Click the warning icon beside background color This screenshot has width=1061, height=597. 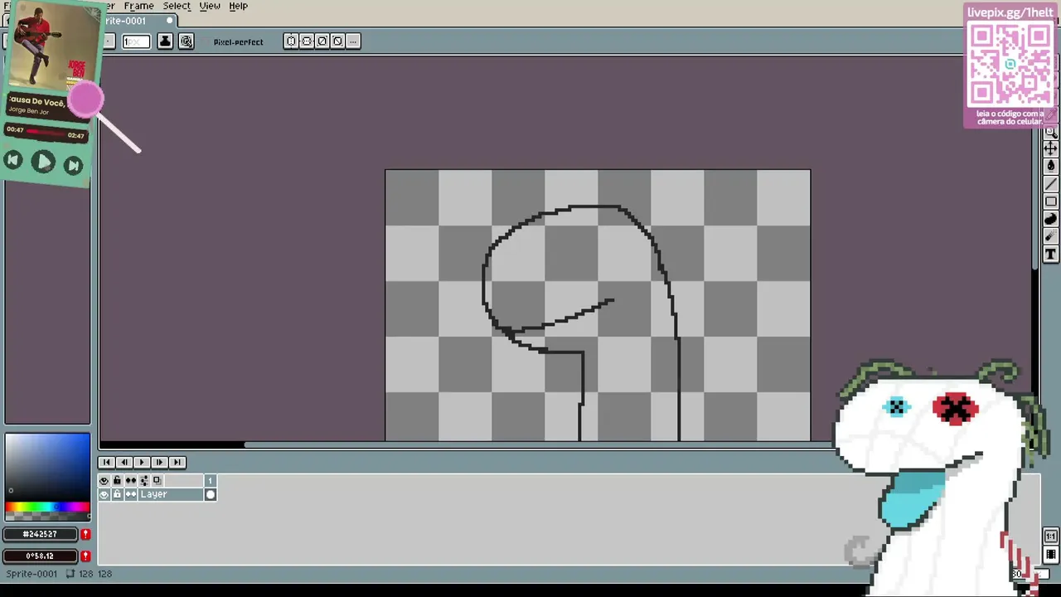point(85,556)
